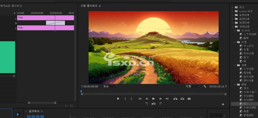Go to In point button

140,99
